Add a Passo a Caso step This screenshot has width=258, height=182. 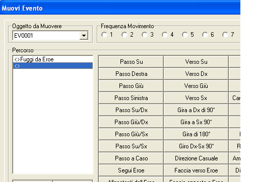131,158
